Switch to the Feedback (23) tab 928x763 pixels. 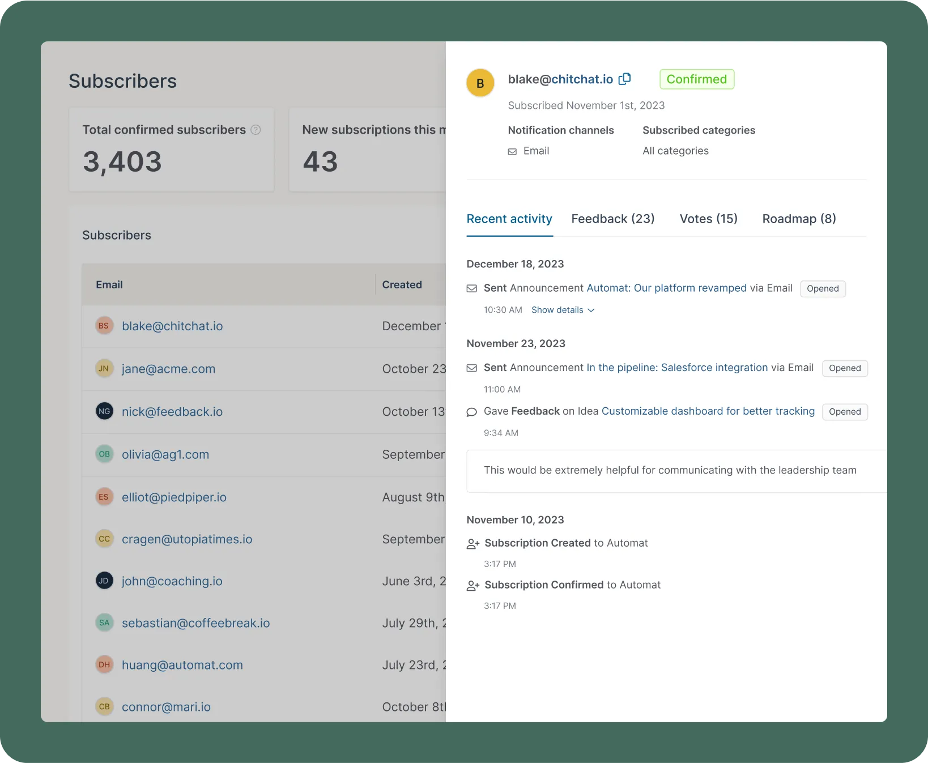(613, 219)
